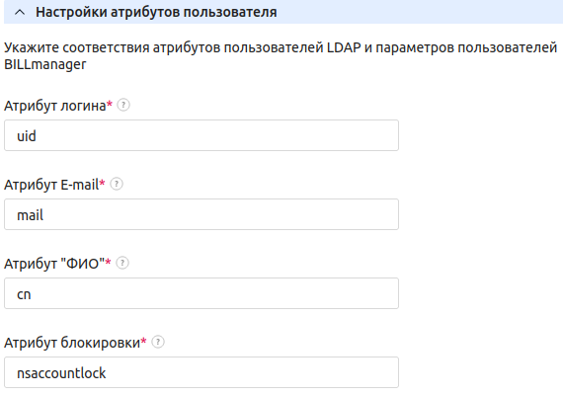Select the lock attribute field containing 'nsaccountlock'
Image resolution: width=563 pixels, height=396 pixels.
coord(201,372)
